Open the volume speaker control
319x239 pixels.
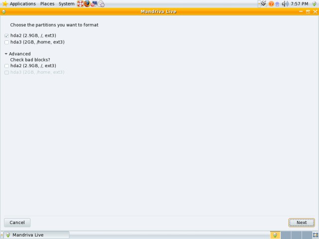tap(285, 3)
